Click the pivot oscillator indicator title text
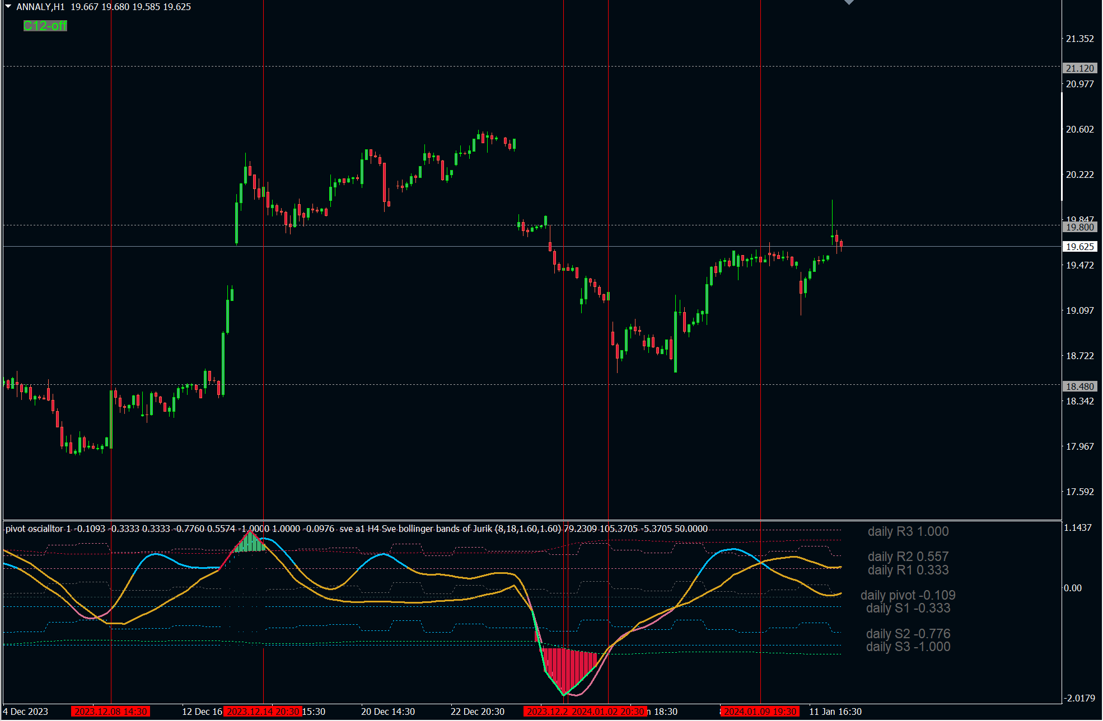The width and height of the screenshot is (1103, 721). tap(35, 529)
